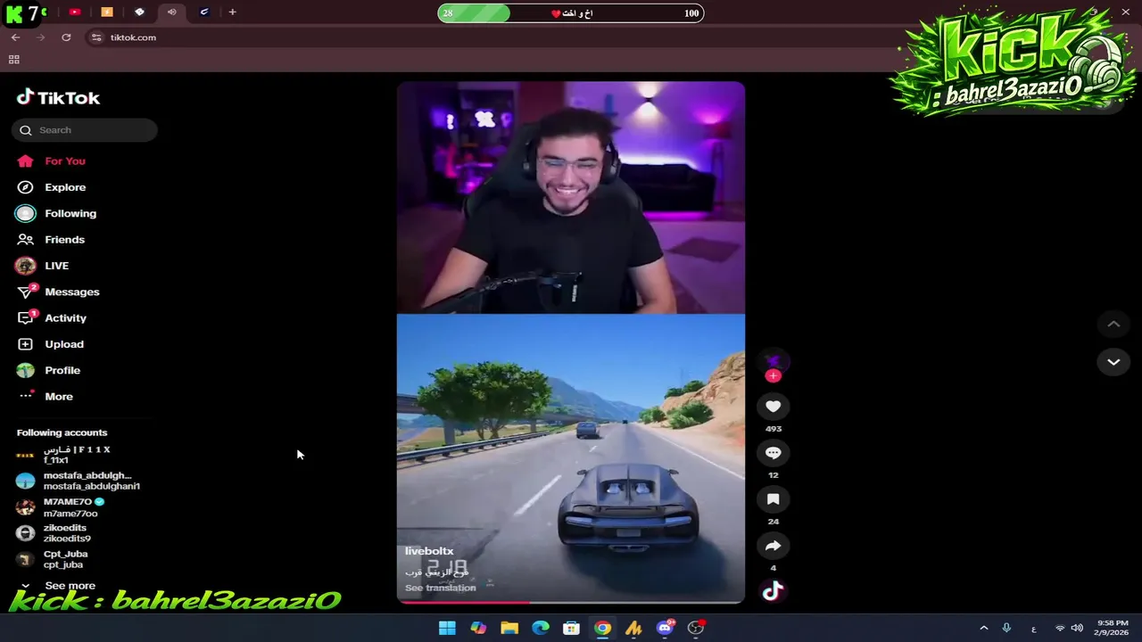Open the video's comments icon
The height and width of the screenshot is (642, 1142).
[x=774, y=453]
